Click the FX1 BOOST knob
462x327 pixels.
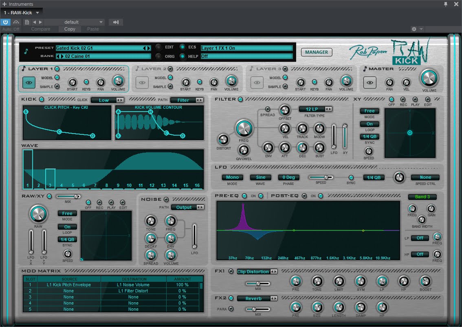click(425, 281)
